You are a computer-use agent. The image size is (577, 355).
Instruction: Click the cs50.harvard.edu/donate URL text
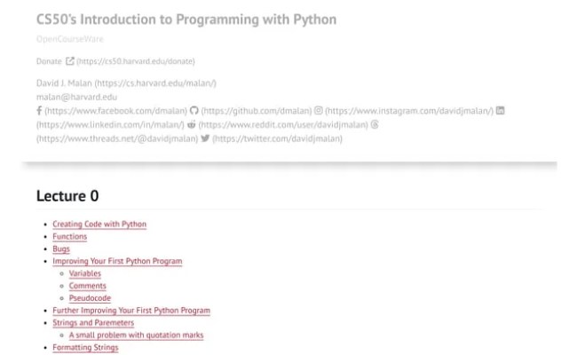point(136,61)
